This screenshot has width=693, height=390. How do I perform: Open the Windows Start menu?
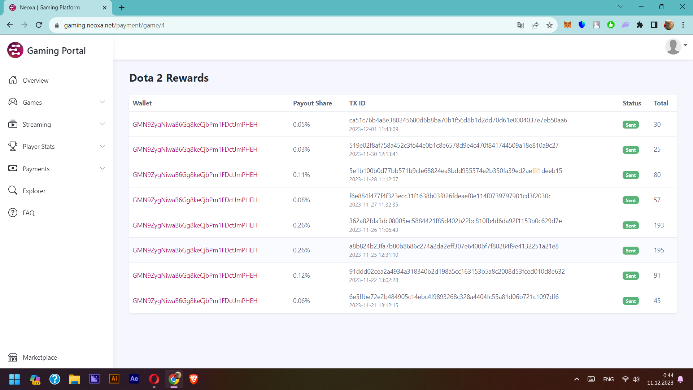coord(14,379)
